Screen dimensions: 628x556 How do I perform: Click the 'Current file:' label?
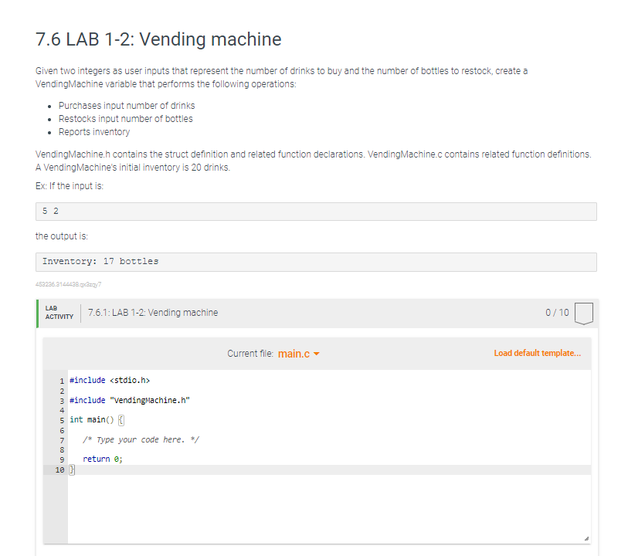click(250, 354)
